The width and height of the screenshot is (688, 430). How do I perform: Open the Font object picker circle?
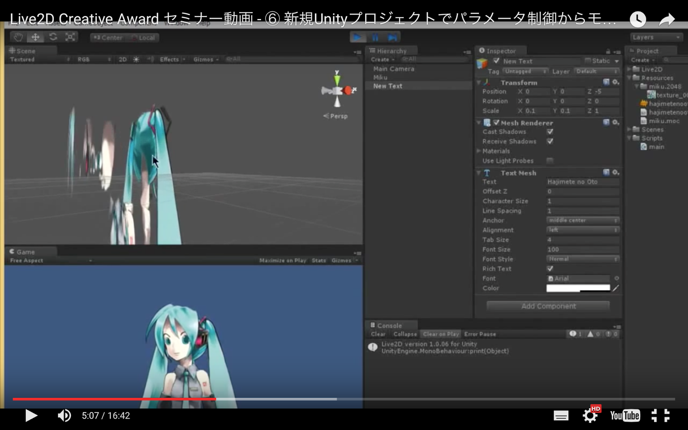point(616,278)
